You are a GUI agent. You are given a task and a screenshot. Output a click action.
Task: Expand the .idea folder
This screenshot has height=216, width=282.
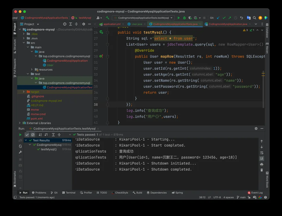click(24, 34)
